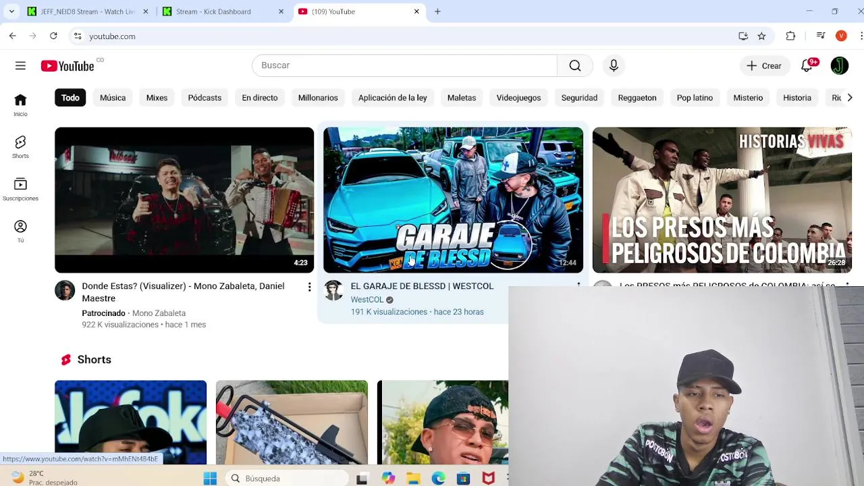Launch Microsoft Edge from the taskbar
The image size is (864, 486).
(x=438, y=479)
